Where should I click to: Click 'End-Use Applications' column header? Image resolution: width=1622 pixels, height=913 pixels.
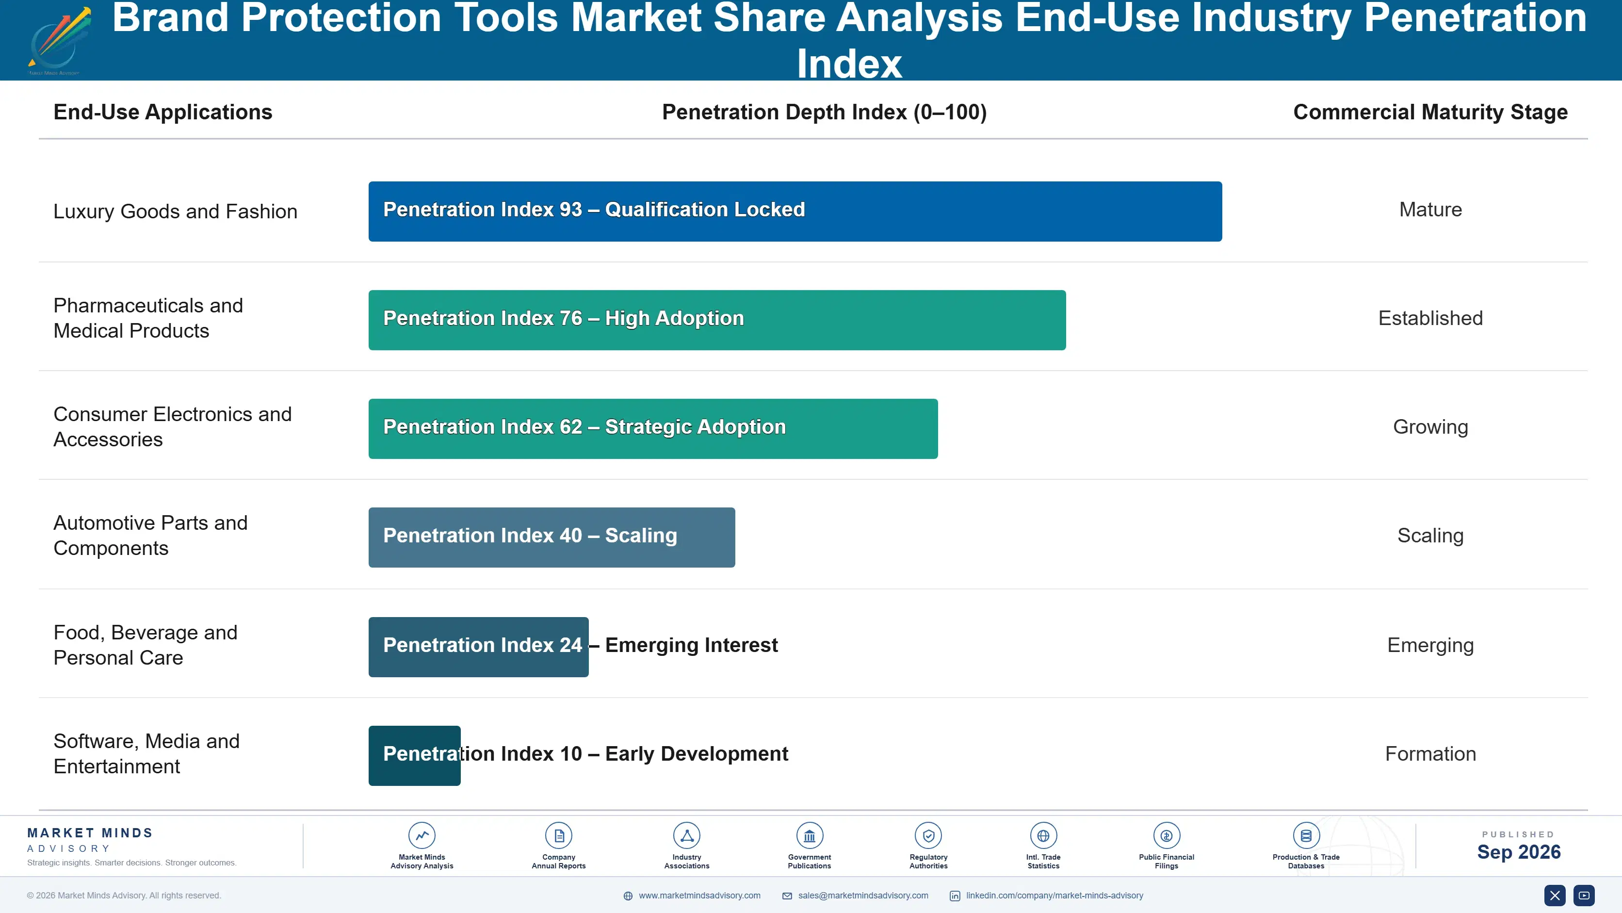[162, 112]
